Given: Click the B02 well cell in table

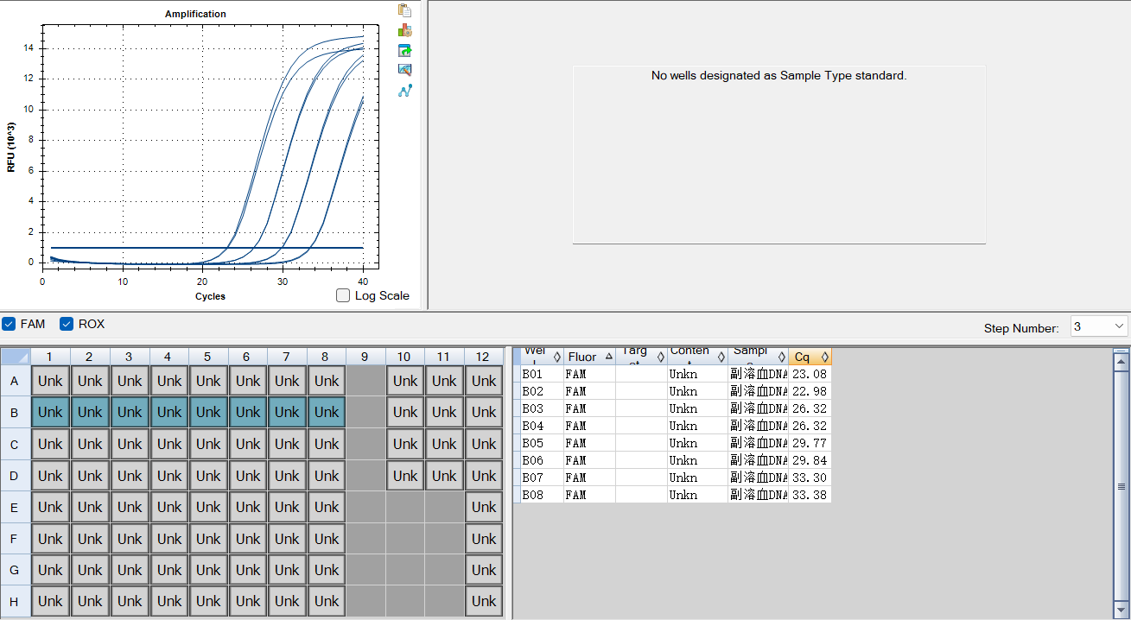Looking at the screenshot, I should [542, 391].
